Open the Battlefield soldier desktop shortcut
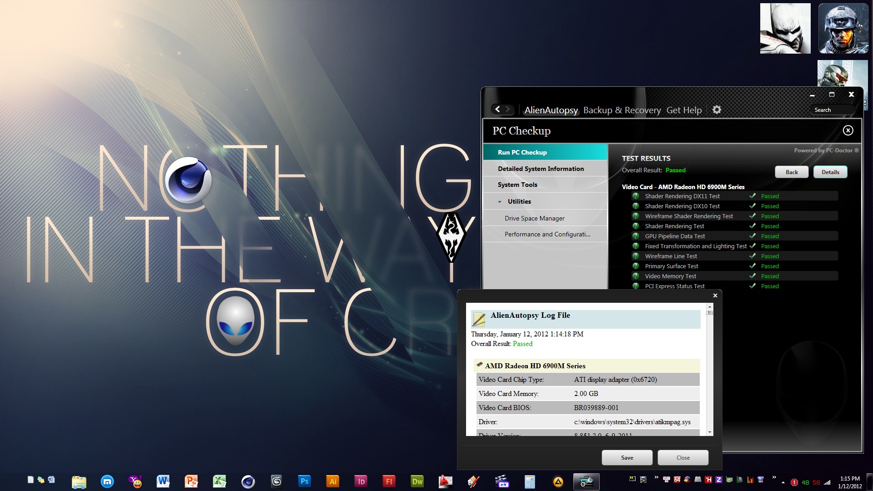Screen dimensions: 873x491 tap(843, 29)
